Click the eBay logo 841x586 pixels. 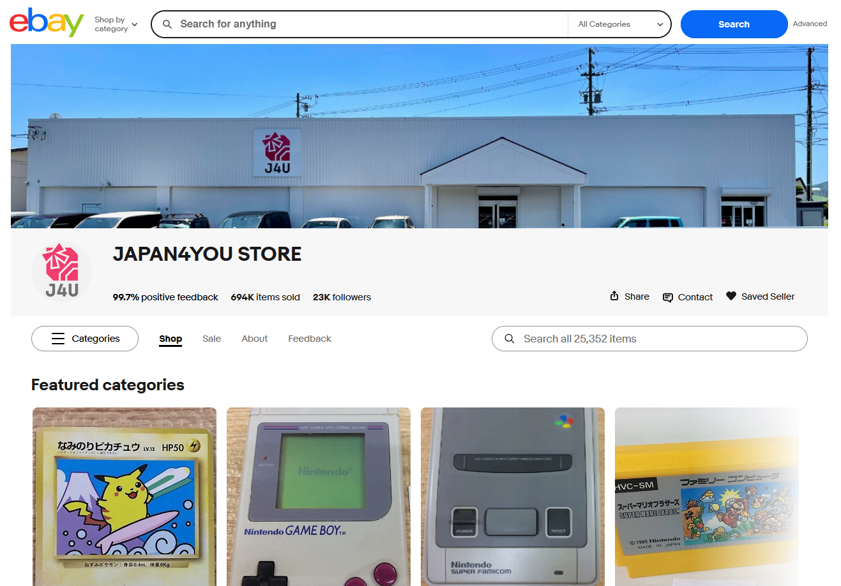[47, 23]
